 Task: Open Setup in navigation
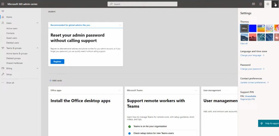click(x=9, y=74)
